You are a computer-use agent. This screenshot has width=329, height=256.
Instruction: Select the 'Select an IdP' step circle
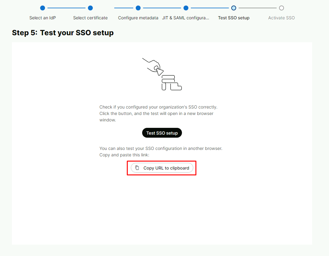point(43,8)
